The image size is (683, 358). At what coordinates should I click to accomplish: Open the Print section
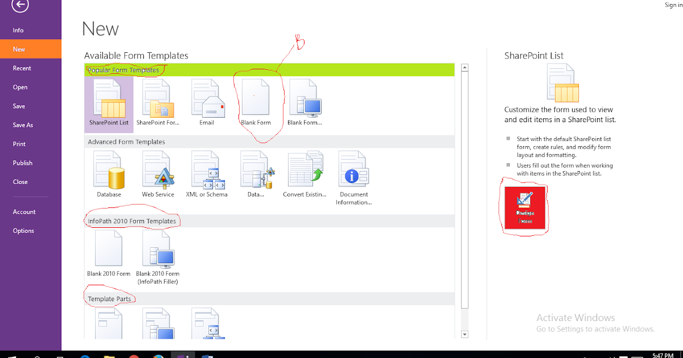19,144
